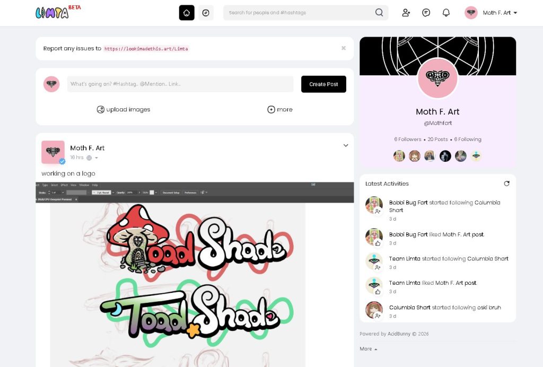Click the Create Post button

pos(323,84)
